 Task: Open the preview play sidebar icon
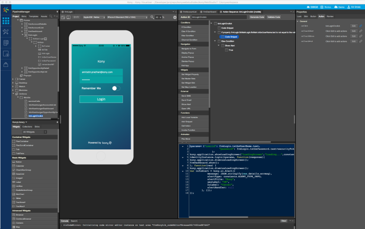[x=6, y=54]
